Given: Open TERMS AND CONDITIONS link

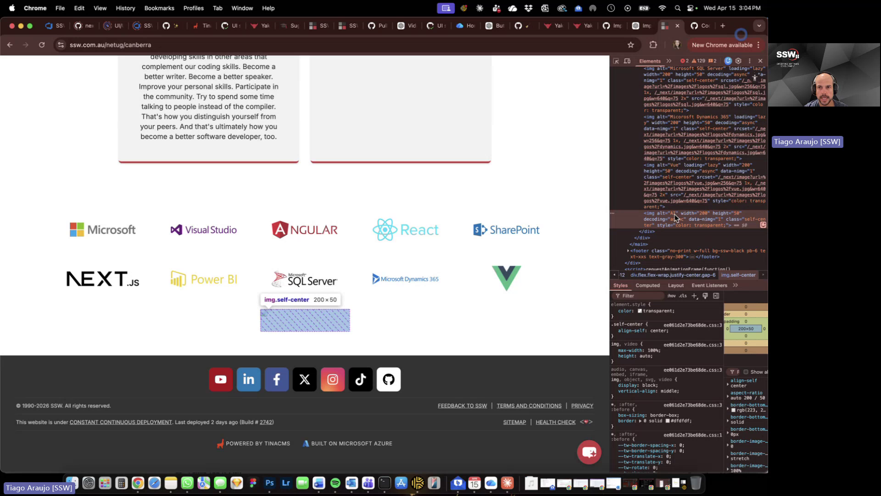Looking at the screenshot, I should click(529, 406).
